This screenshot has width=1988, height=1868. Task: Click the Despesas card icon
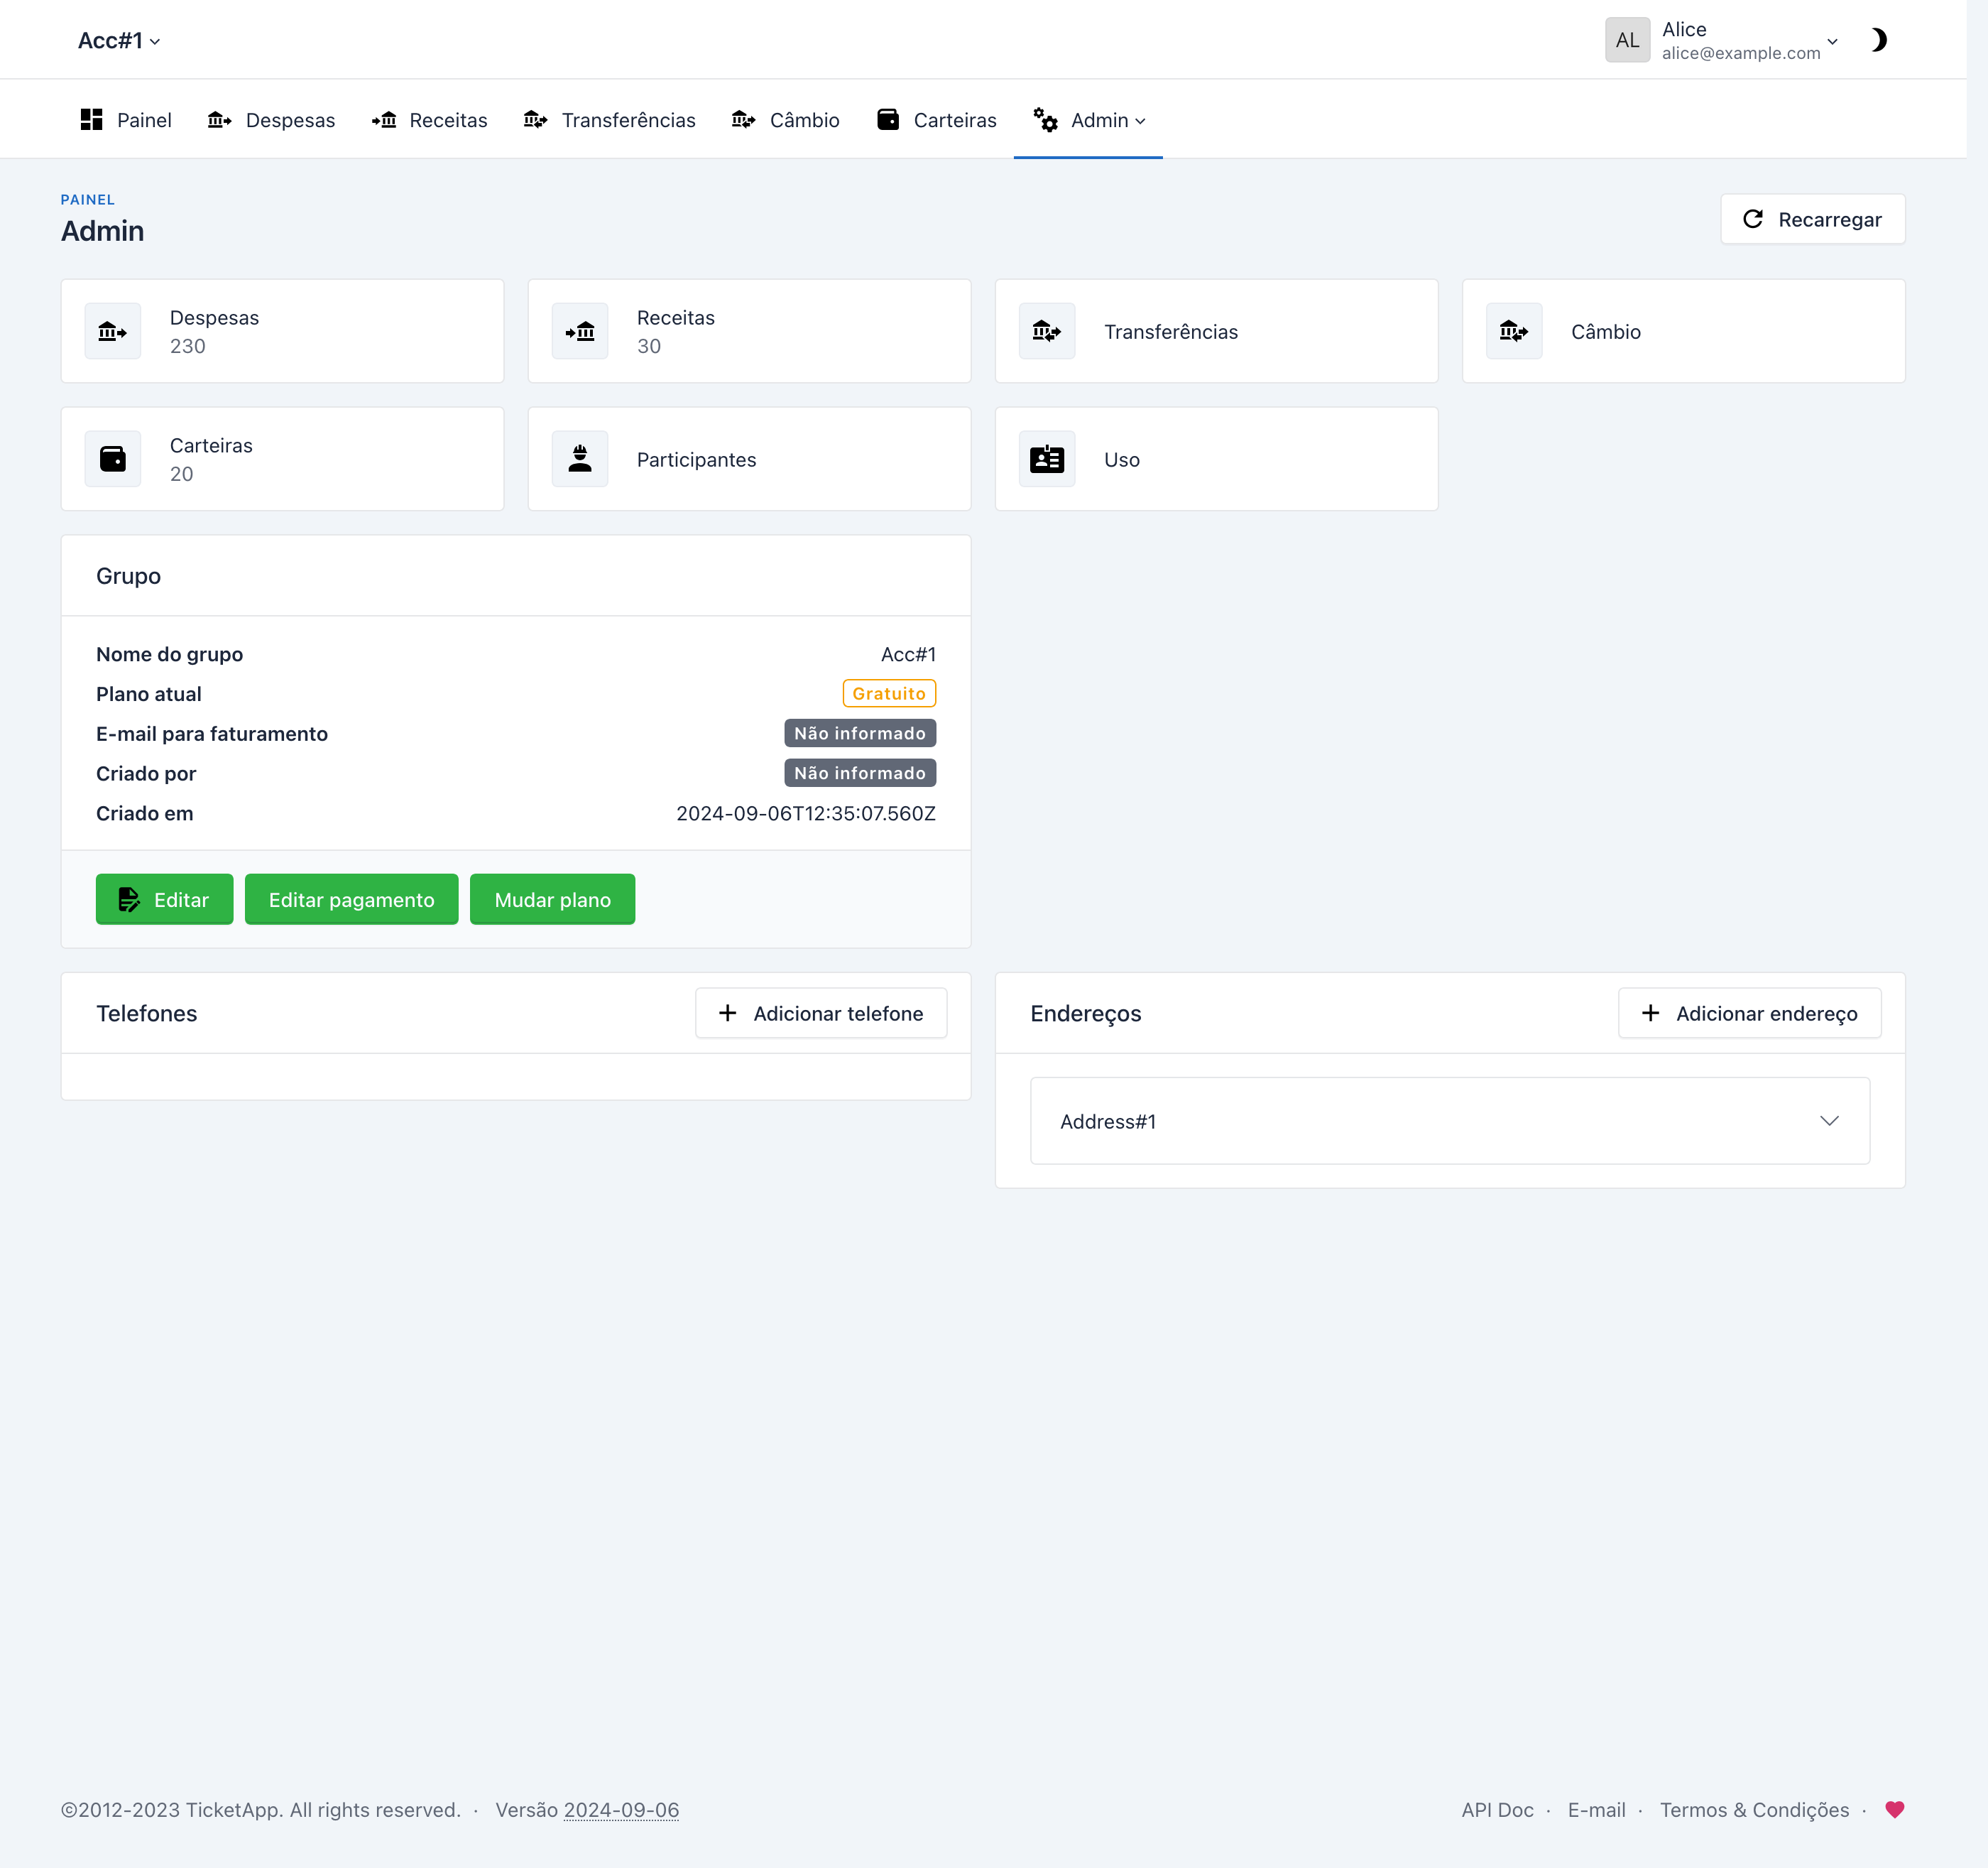pyautogui.click(x=113, y=331)
